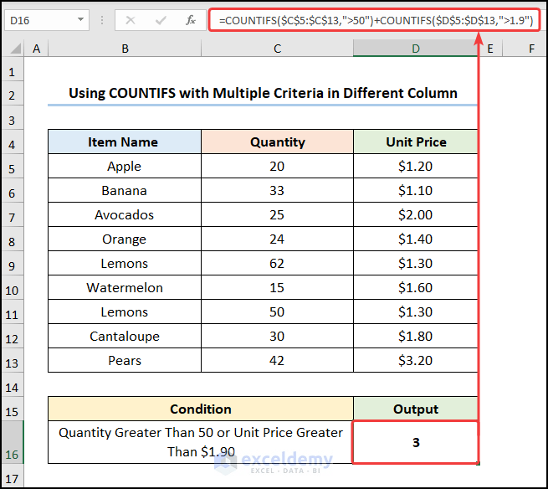Select the Lemons cell in row 11

[125, 311]
